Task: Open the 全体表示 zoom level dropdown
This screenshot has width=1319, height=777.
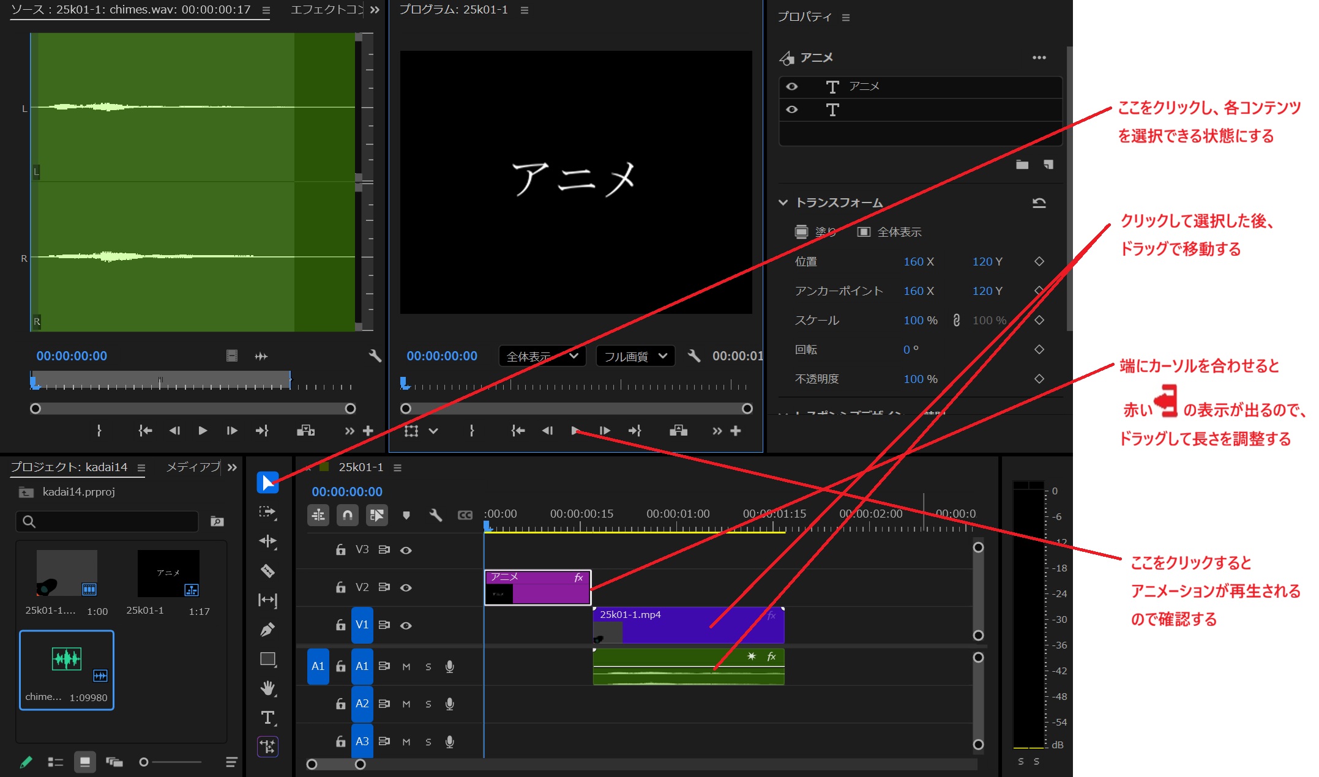Action: 542,356
